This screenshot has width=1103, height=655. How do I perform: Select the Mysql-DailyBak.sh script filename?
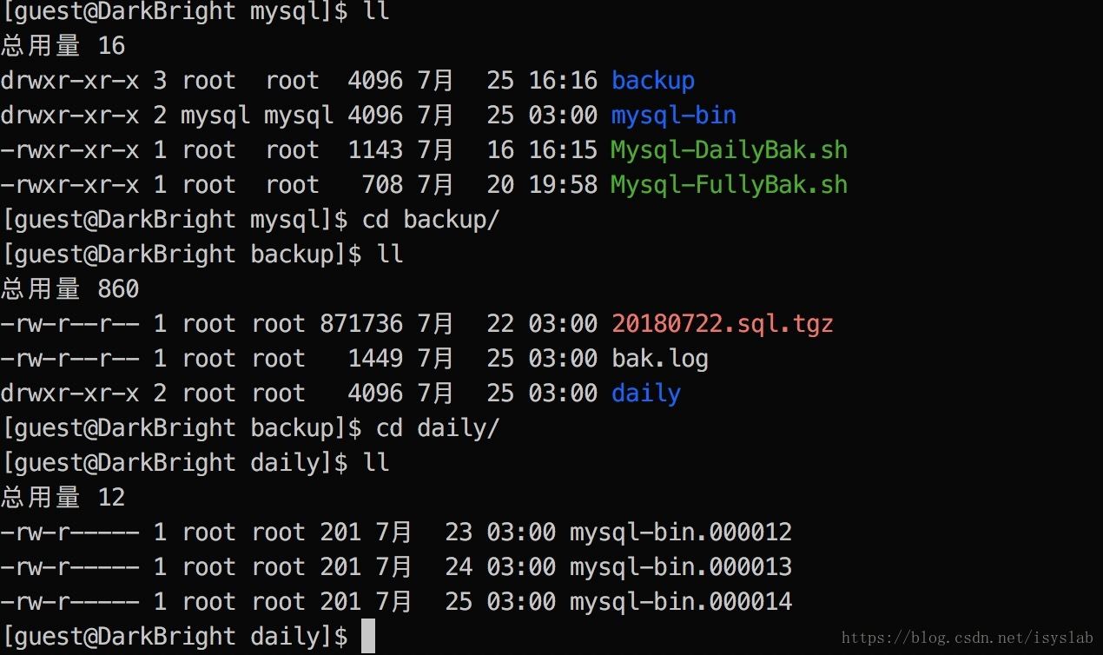pos(729,150)
